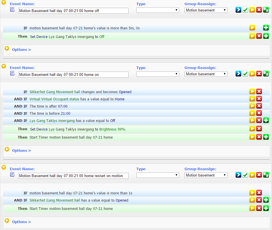Click 'Sikkerhet Gang Movement hall changes and becomes' text
Image resolution: width=272 pixels, height=230 pixels.
point(74,92)
